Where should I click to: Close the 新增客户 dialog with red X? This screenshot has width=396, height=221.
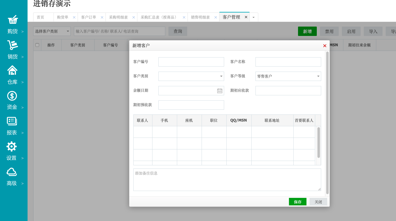pos(325,46)
